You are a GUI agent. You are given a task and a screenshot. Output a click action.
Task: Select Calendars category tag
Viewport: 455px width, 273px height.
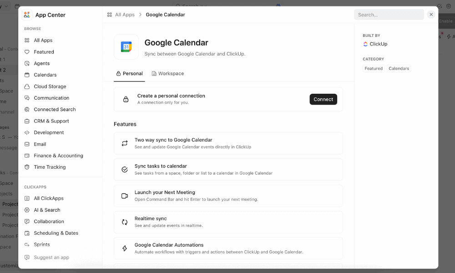click(x=399, y=69)
